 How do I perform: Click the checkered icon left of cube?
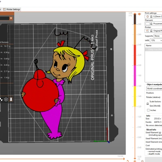[x=1, y=99]
